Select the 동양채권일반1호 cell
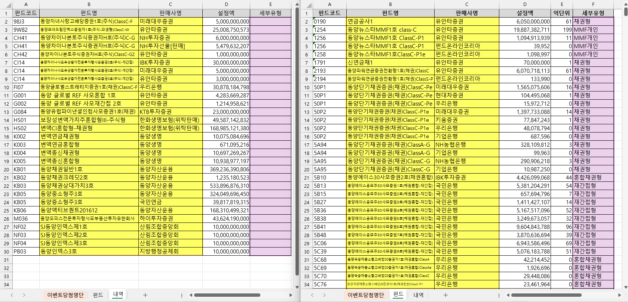 89,169
